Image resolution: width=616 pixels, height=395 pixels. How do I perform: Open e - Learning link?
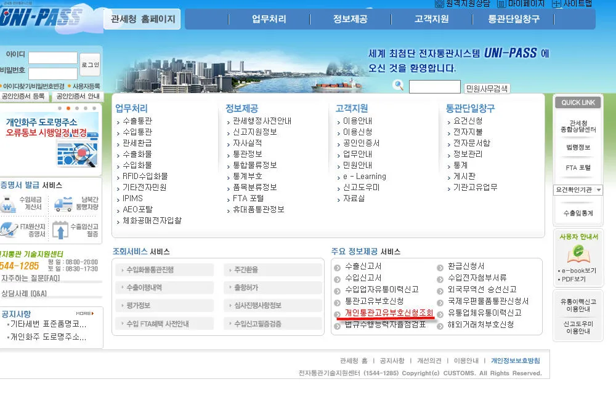[x=365, y=176]
